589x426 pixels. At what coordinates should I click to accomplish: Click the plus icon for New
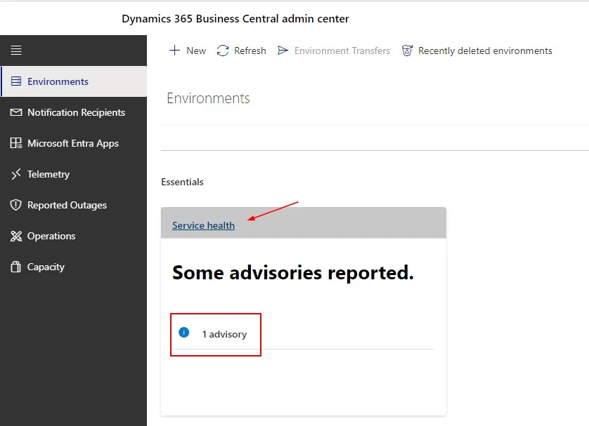(175, 51)
